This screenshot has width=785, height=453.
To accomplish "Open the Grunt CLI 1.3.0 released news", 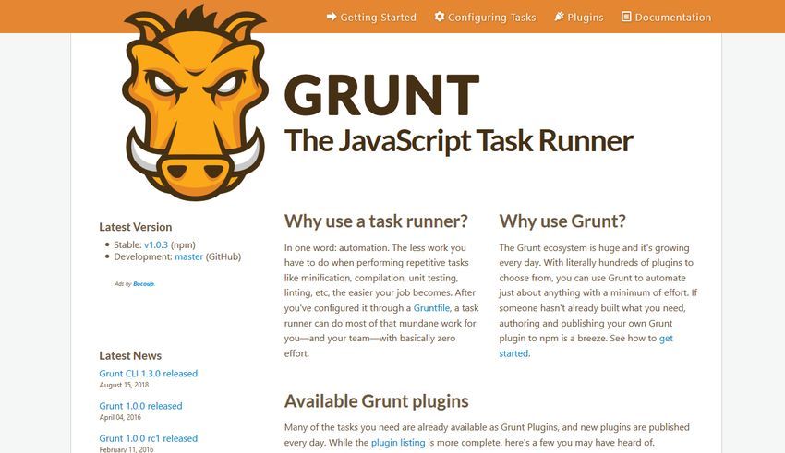I will 148,374.
